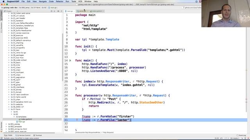Click the 57-form breadcrumb

click(36, 8)
